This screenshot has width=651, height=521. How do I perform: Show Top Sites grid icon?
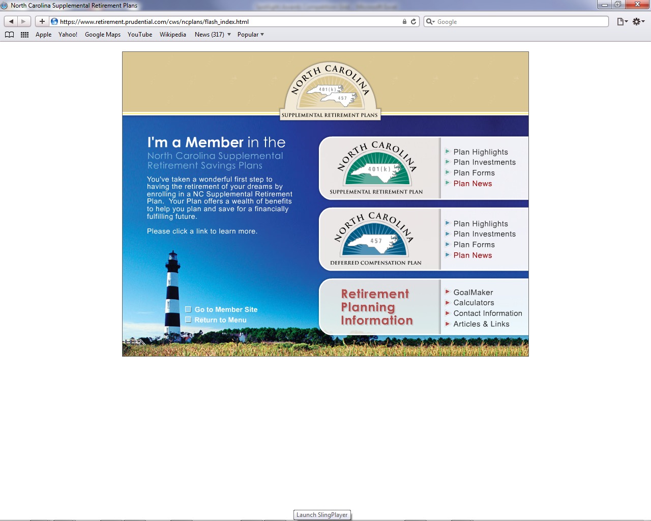[24, 35]
